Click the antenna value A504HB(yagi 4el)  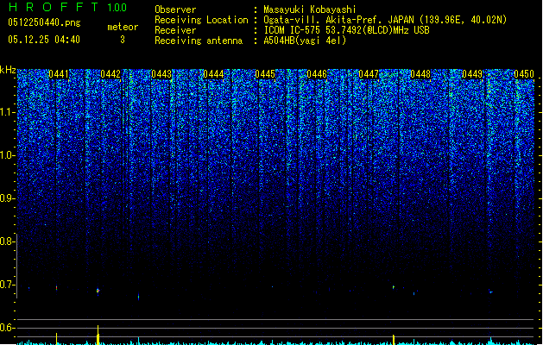(x=305, y=41)
